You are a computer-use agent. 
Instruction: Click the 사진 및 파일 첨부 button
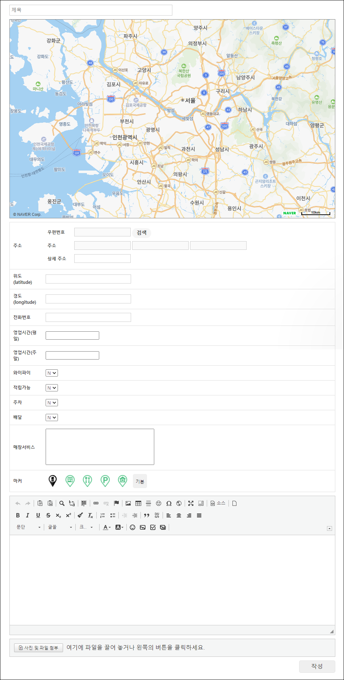pyautogui.click(x=39, y=648)
